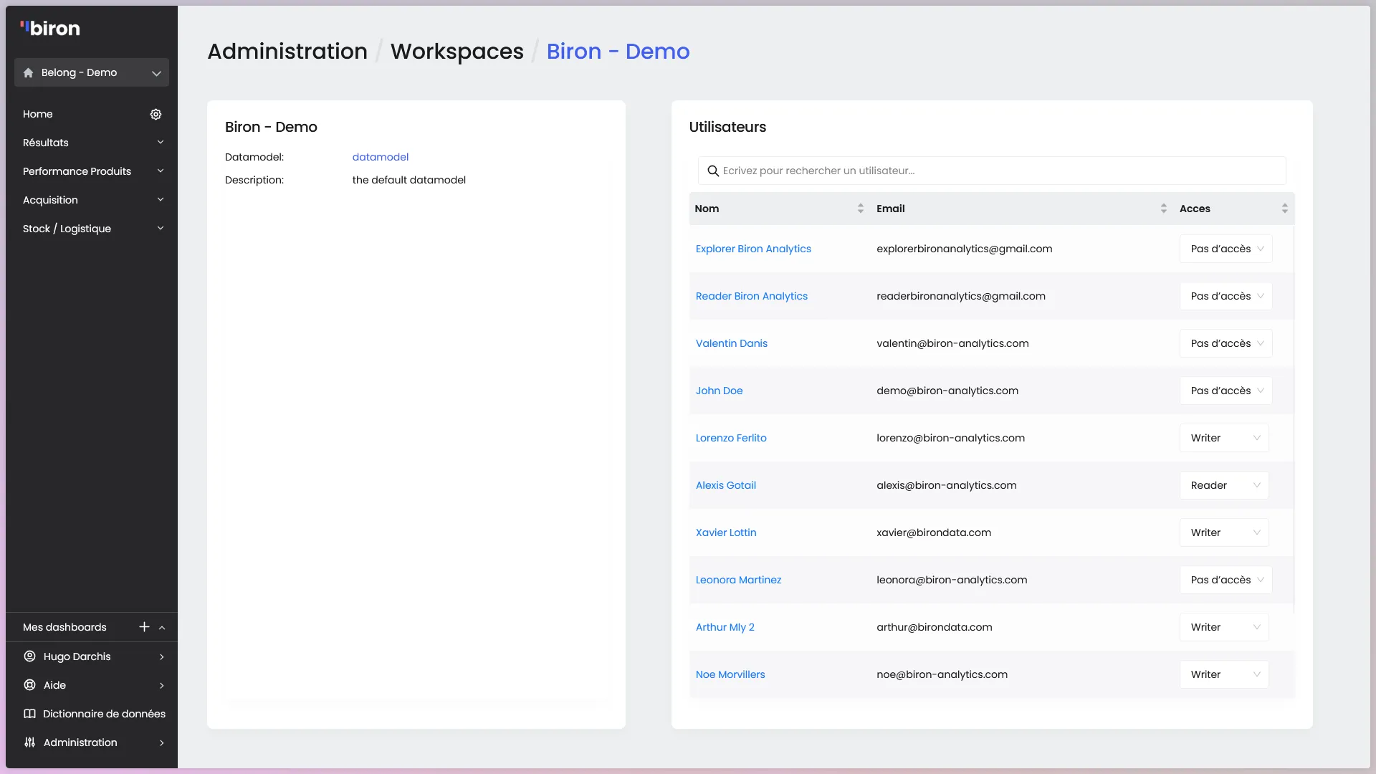The image size is (1376, 774).
Task: Open the datamodel link
Action: pyautogui.click(x=381, y=157)
